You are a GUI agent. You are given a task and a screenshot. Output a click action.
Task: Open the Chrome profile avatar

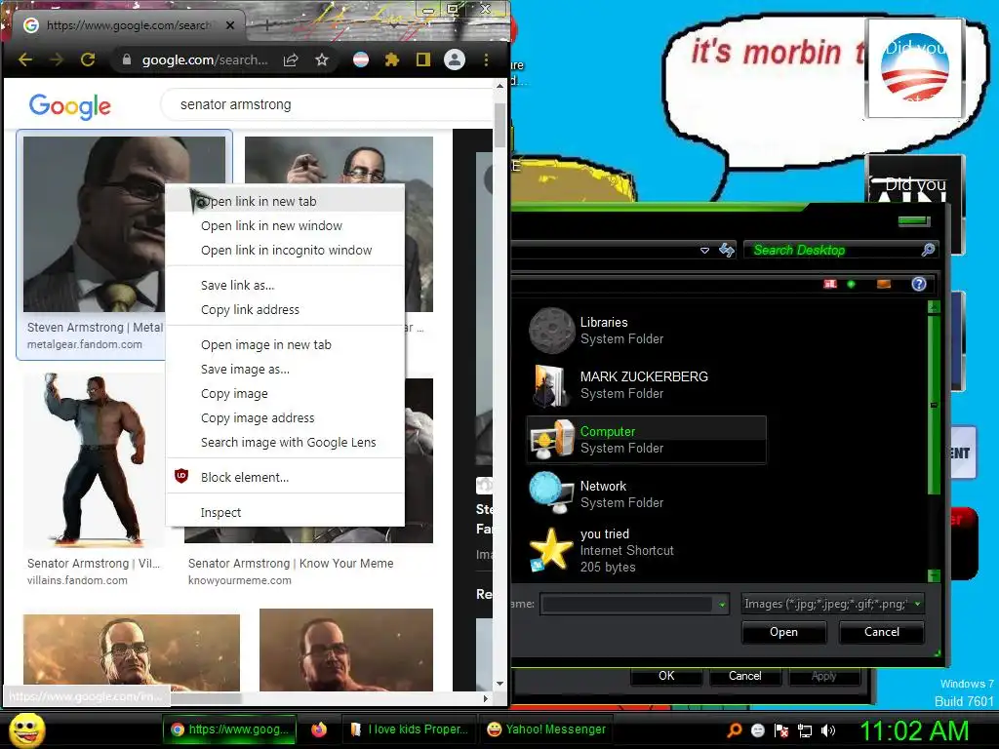coord(455,59)
